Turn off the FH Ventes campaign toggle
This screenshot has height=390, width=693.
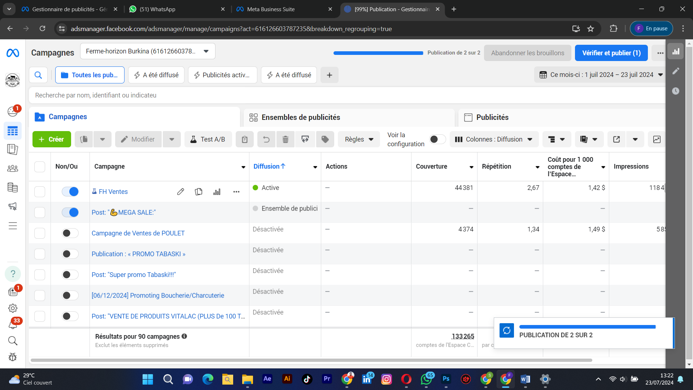[70, 192]
